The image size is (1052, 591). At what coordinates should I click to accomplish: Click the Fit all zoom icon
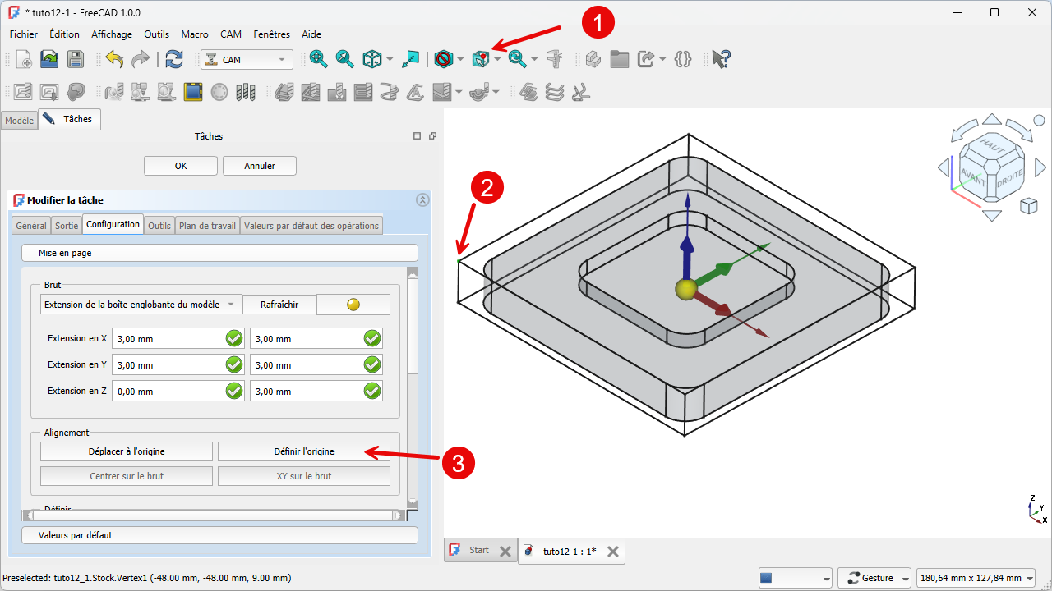[319, 59]
